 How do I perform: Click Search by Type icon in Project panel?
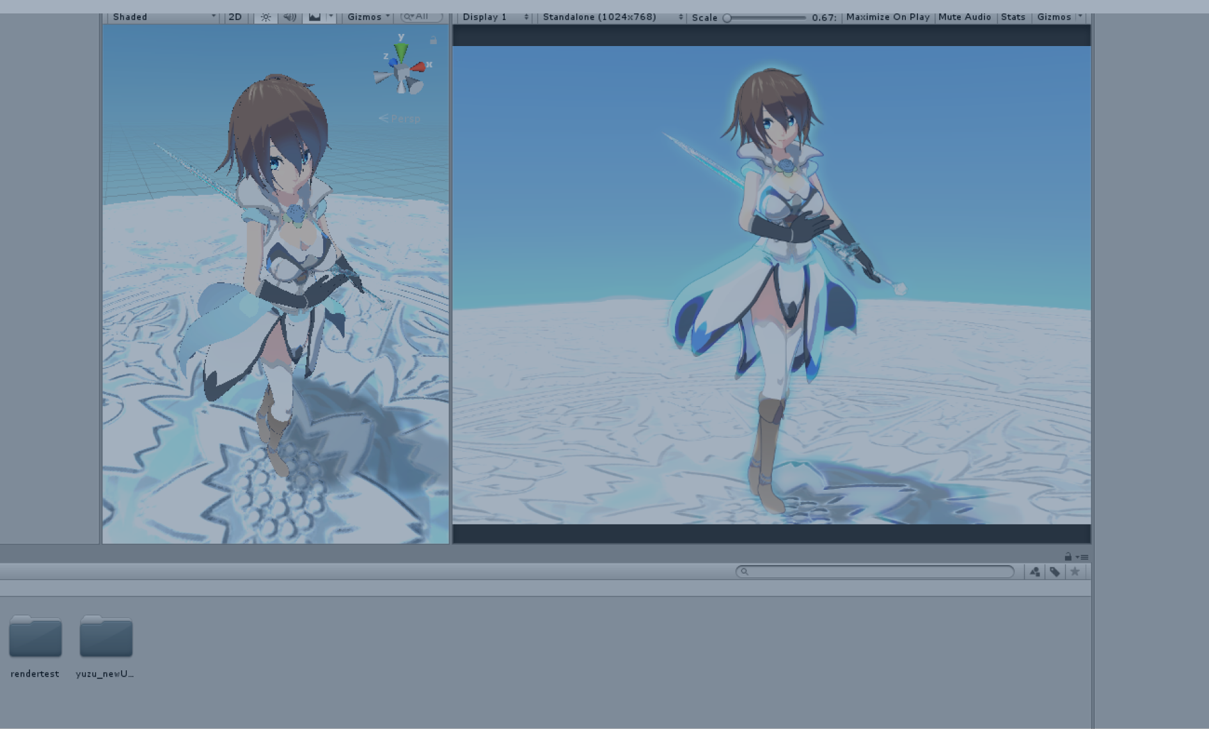tap(1035, 572)
